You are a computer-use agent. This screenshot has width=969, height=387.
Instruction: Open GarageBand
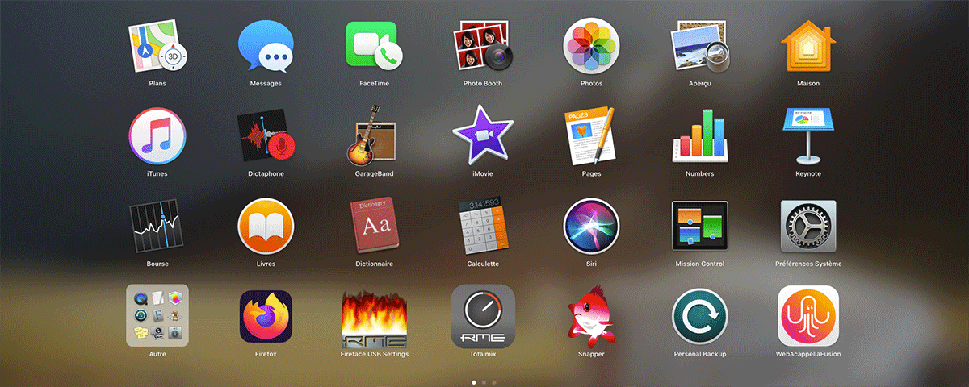(374, 136)
